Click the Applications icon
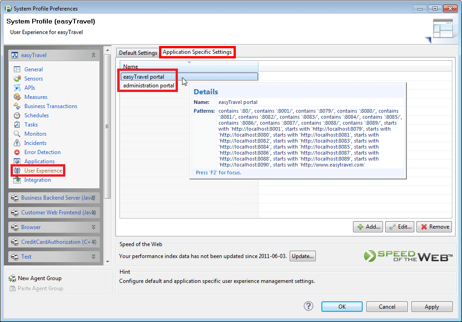 (x=17, y=161)
